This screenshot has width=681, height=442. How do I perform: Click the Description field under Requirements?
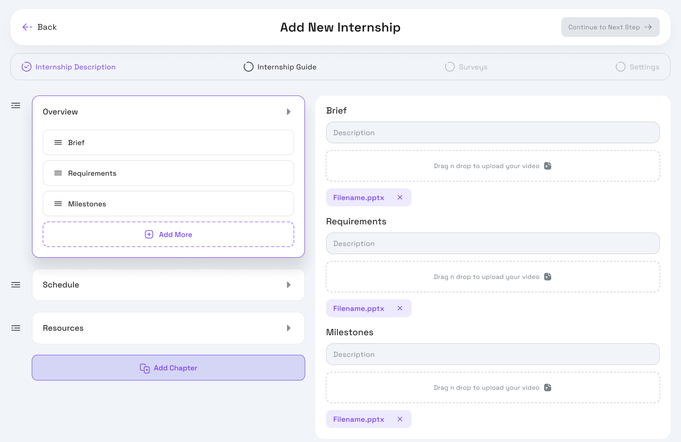tap(493, 243)
